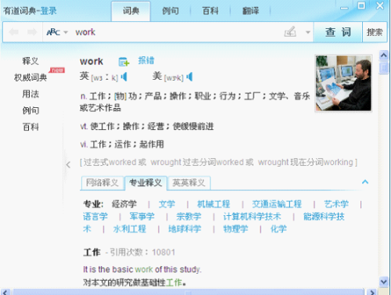Play American pronunciation speaker icon

(x=189, y=77)
